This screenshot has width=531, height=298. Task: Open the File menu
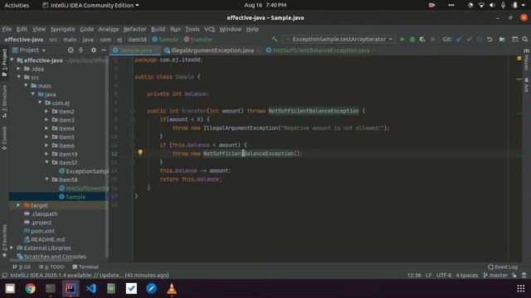coord(7,29)
